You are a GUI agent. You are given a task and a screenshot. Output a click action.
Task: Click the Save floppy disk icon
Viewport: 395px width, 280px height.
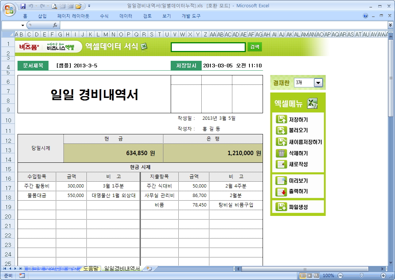point(23,6)
